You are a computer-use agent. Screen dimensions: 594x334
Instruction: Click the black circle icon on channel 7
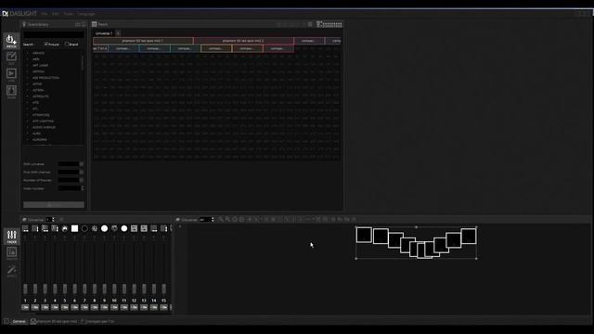pyautogui.click(x=84, y=228)
